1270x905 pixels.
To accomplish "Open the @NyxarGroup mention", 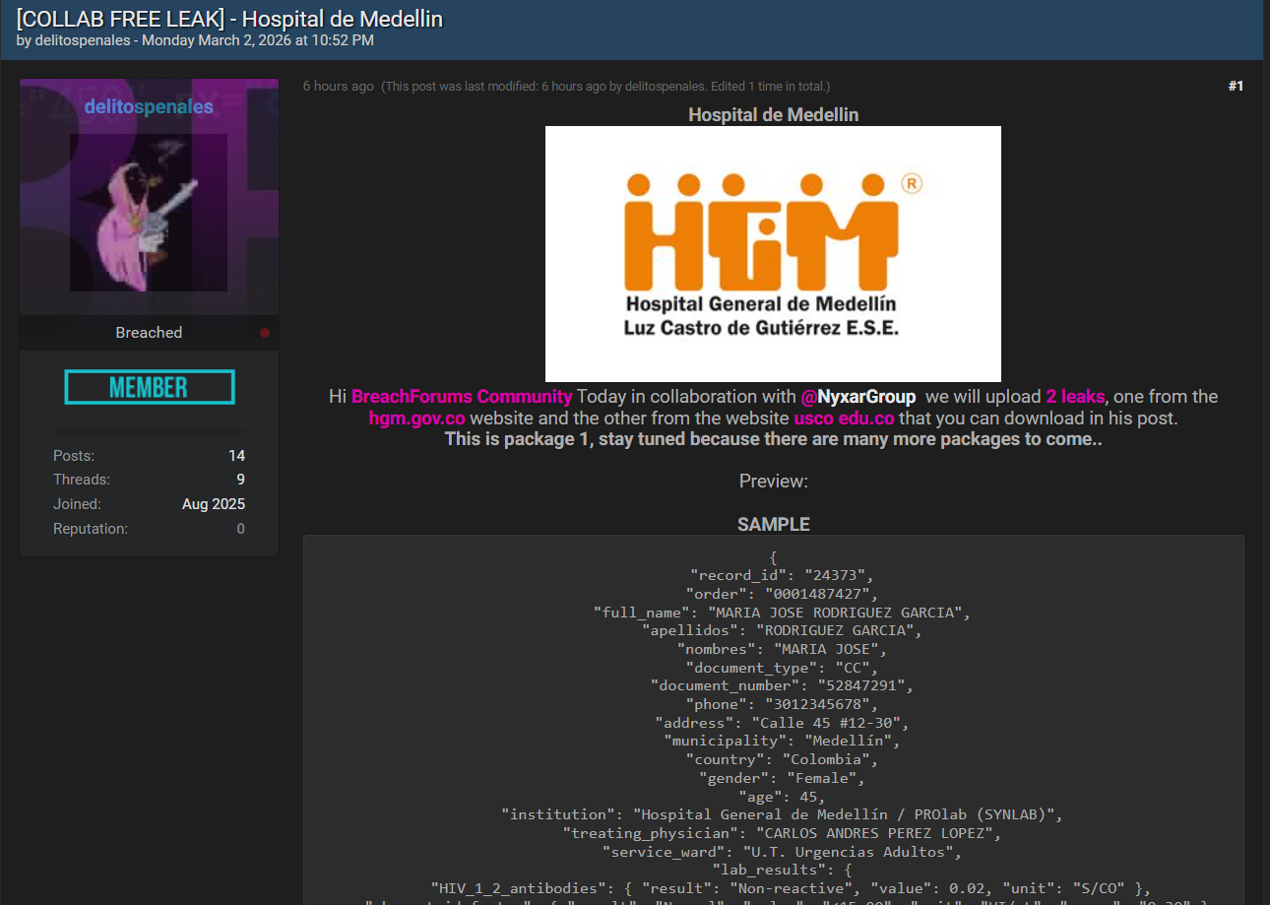I will (857, 397).
